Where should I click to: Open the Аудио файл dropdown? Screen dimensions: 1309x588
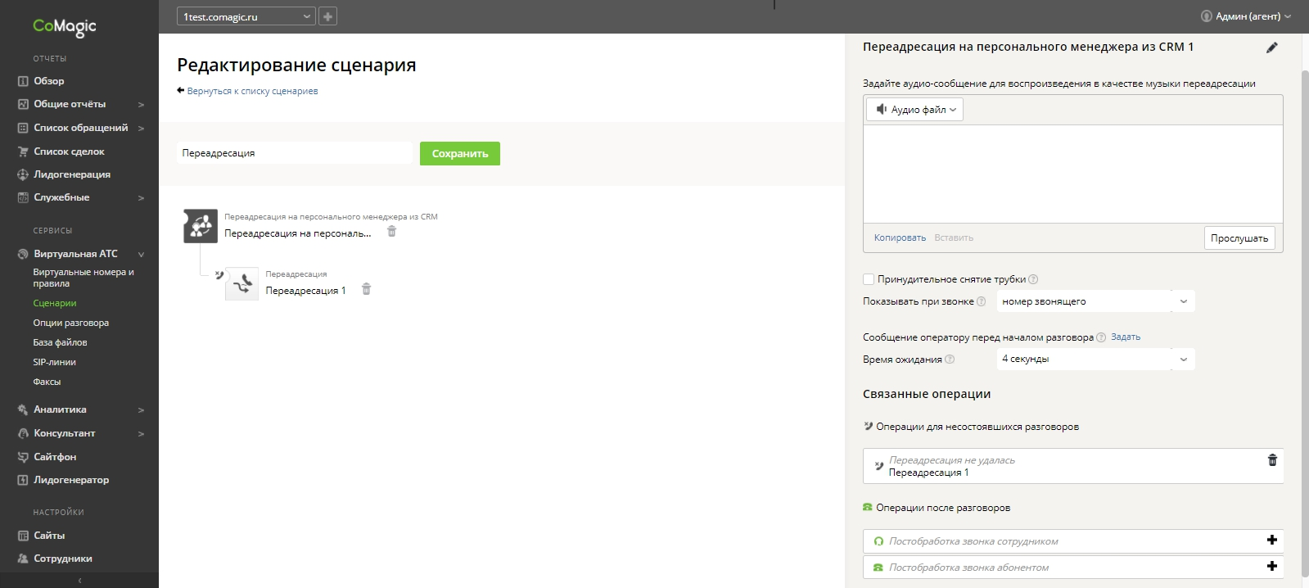click(915, 109)
